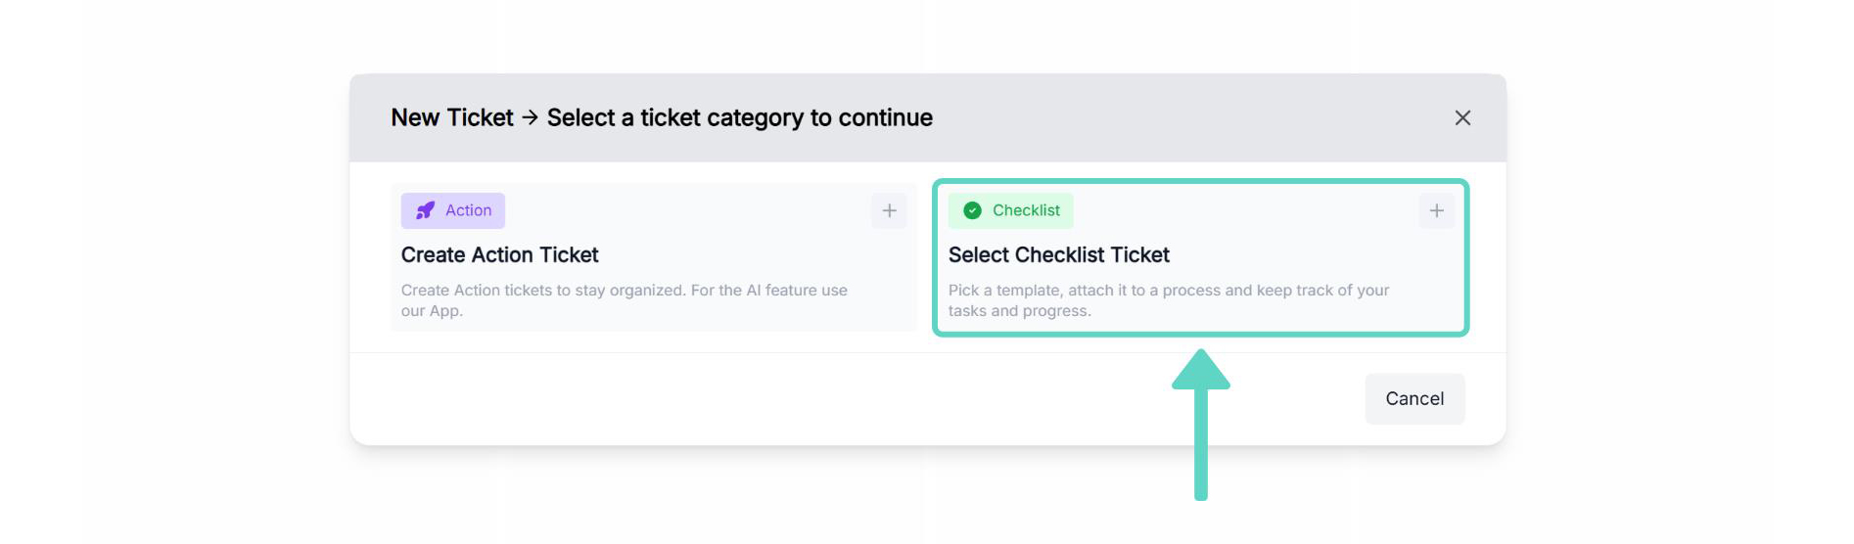Click the Action ticket description text
This screenshot has width=1854, height=544.
tap(624, 291)
